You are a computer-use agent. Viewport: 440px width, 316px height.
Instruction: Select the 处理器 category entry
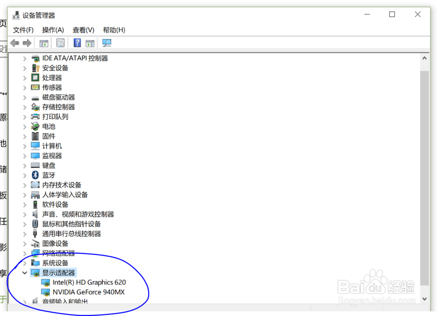[51, 77]
